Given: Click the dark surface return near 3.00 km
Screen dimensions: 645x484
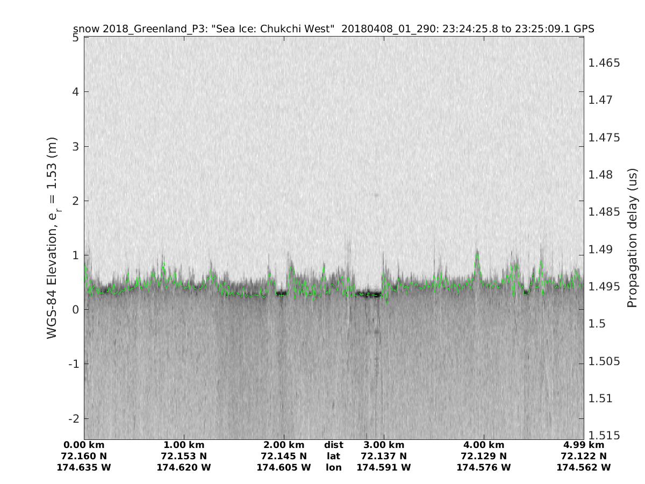Looking at the screenshot, I should (369, 294).
